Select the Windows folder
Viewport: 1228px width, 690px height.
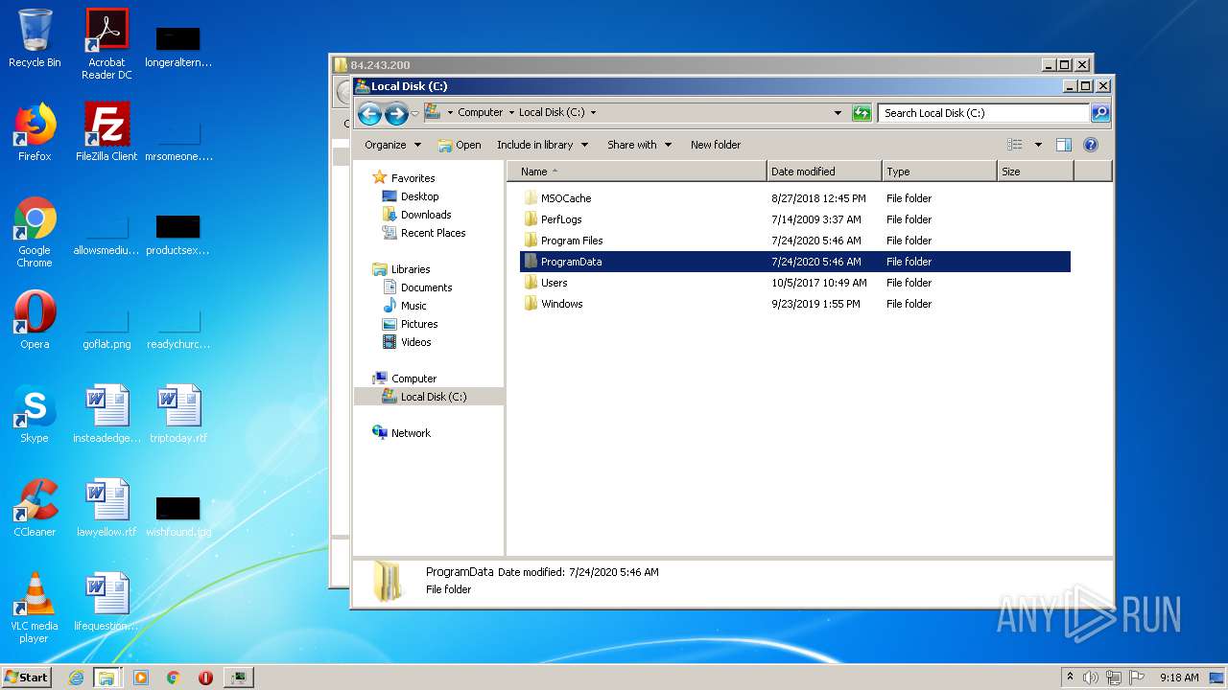click(794, 304)
